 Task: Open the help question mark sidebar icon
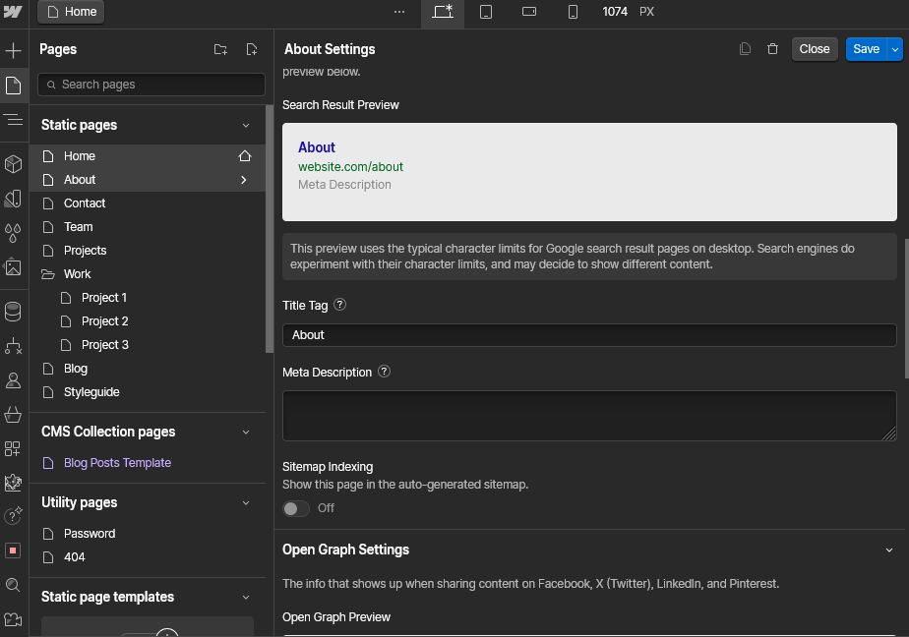(x=13, y=515)
